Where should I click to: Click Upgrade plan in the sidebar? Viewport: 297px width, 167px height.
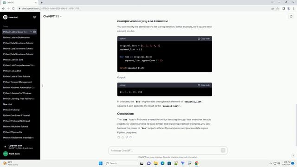point(20,147)
